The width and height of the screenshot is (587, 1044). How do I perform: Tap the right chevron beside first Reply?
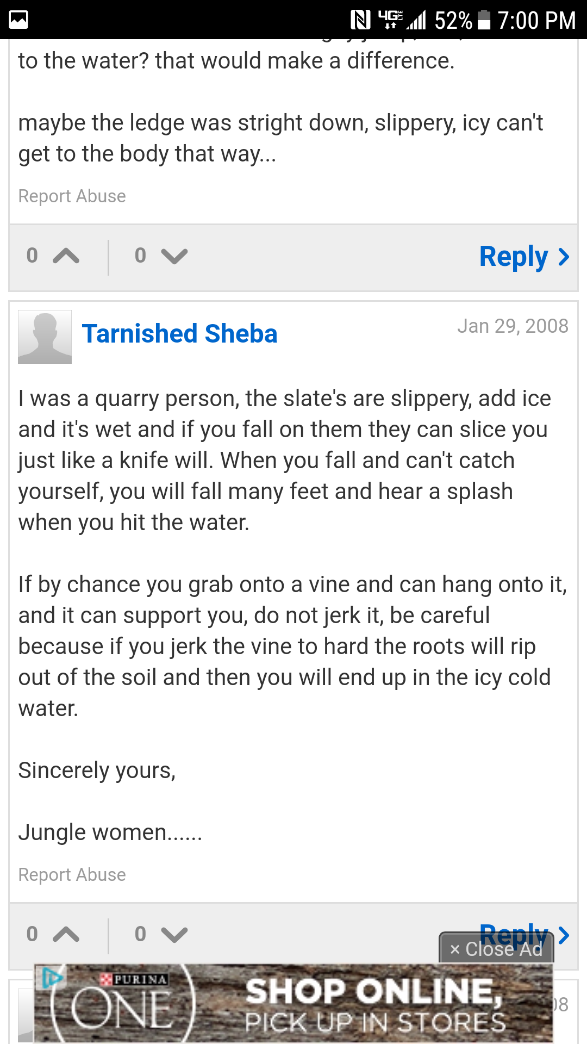(564, 257)
